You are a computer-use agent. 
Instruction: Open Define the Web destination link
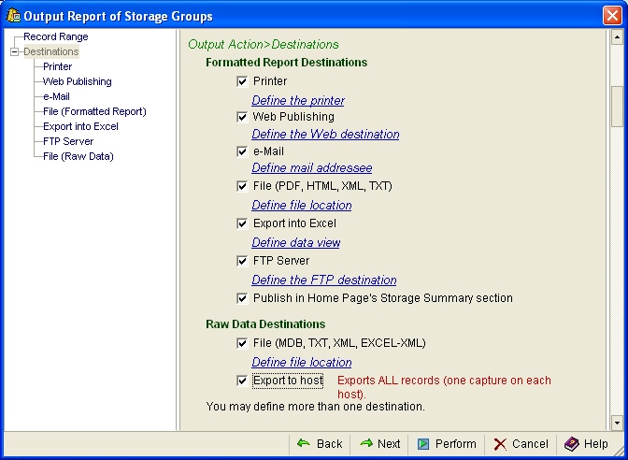tap(325, 135)
